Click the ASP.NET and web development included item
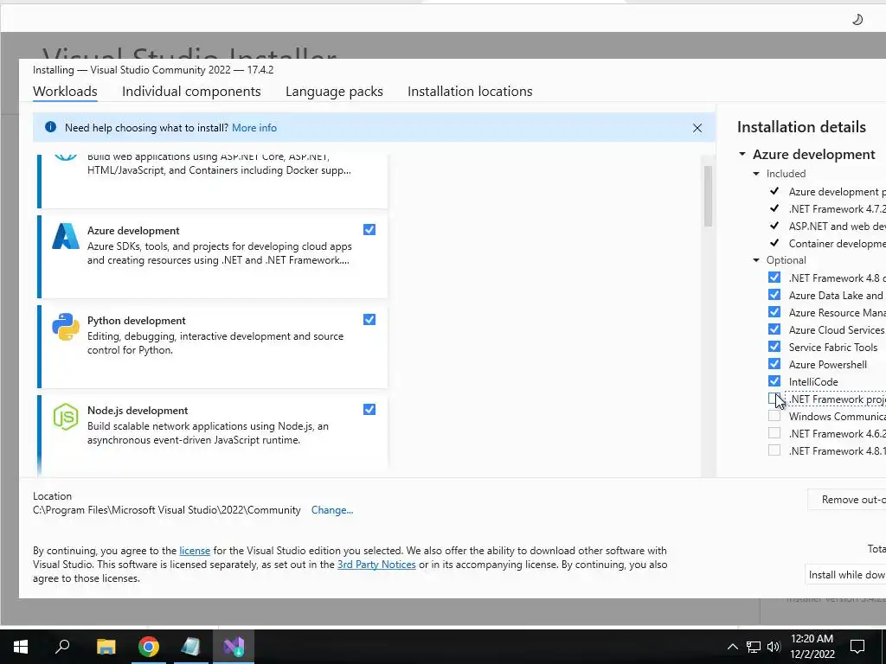This screenshot has height=664, width=886. click(837, 226)
